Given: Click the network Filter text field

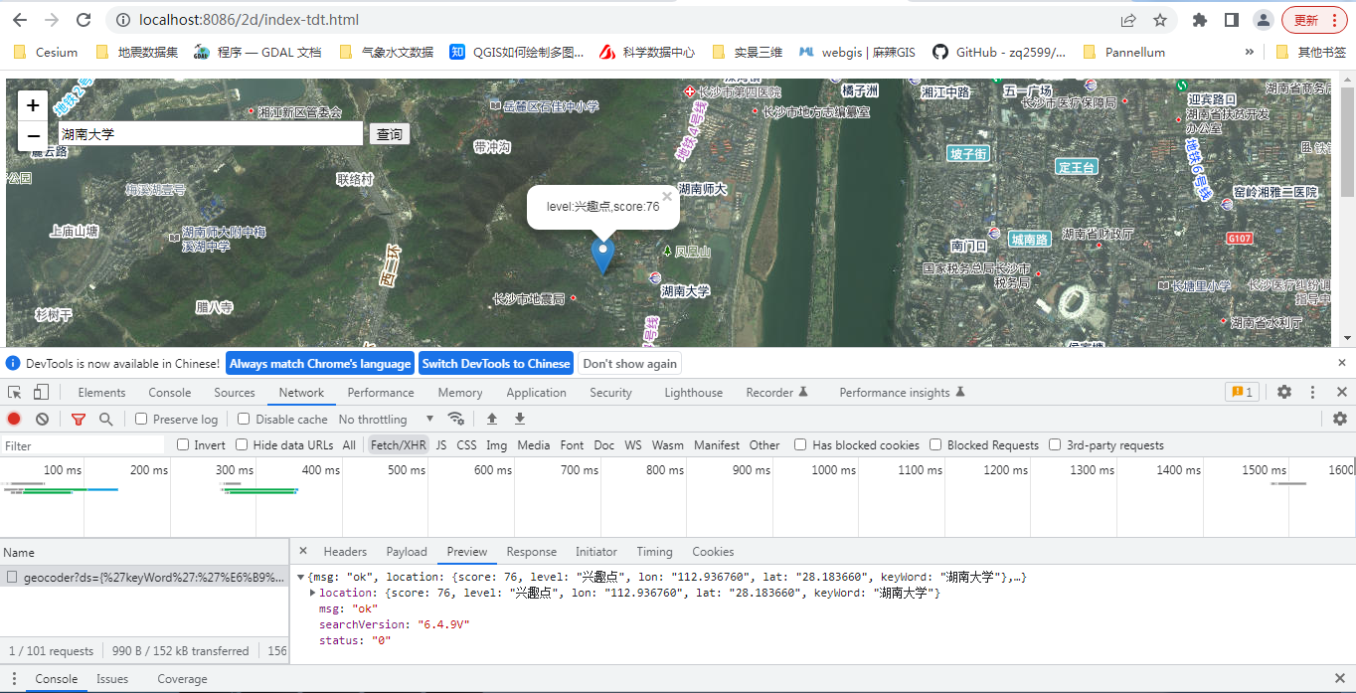Looking at the screenshot, I should [83, 445].
